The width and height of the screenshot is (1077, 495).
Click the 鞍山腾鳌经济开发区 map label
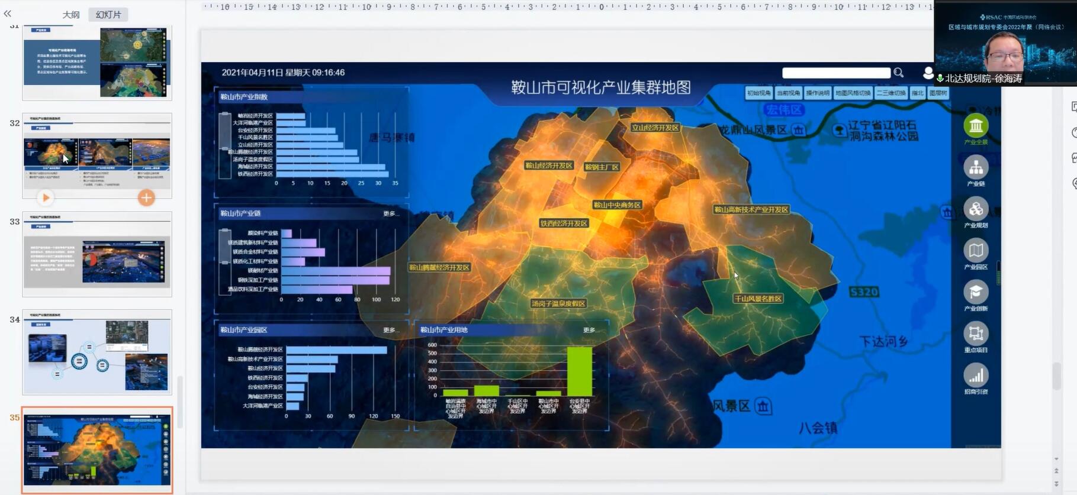coord(439,267)
